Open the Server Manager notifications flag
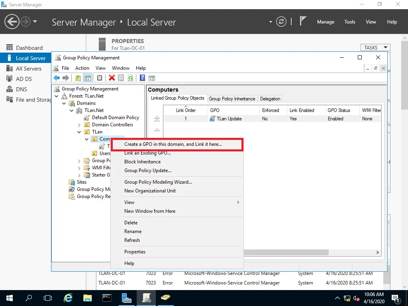Viewport: 408px width, 306px height. click(303, 21)
